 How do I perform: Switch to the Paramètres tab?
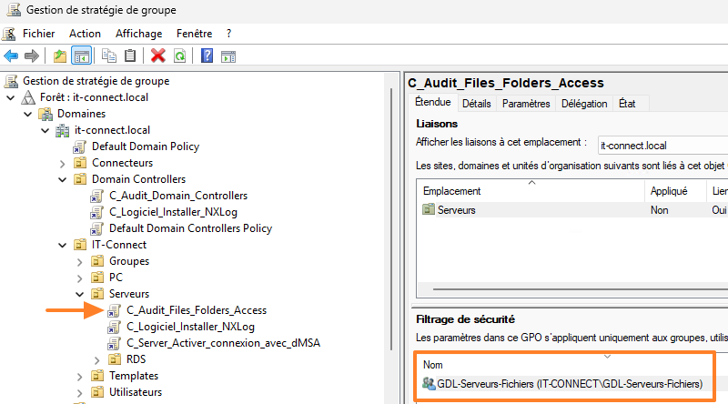pos(526,104)
